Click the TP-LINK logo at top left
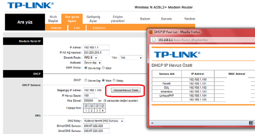Screen dimensions: 255x134 pyautogui.click(x=30, y=5)
